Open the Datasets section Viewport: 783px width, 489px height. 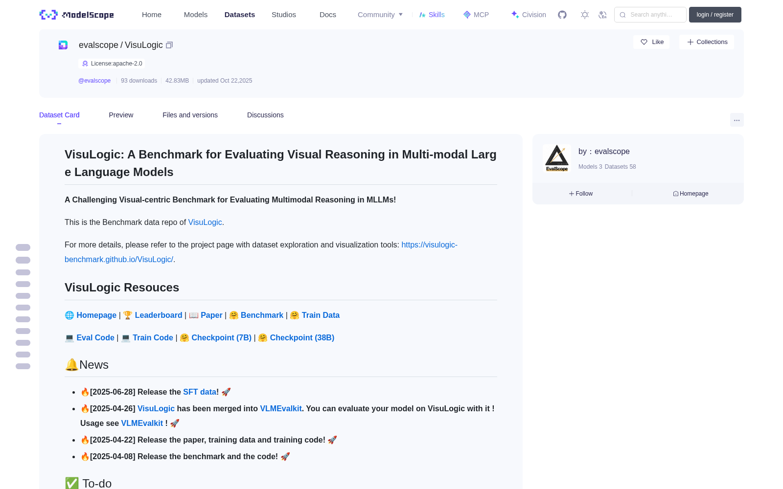point(240,15)
